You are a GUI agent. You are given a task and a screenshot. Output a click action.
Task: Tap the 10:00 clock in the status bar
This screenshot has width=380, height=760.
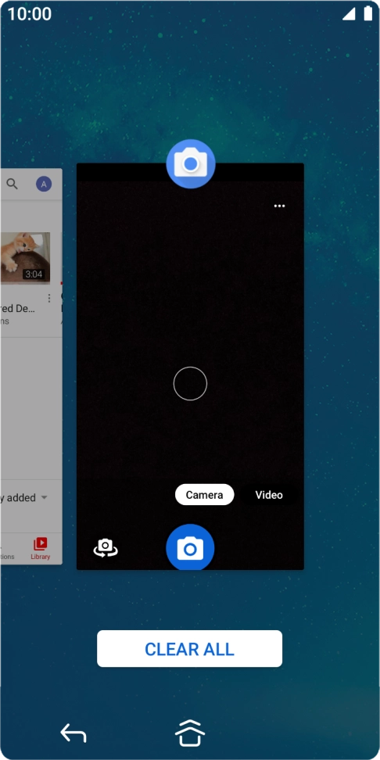pyautogui.click(x=30, y=14)
